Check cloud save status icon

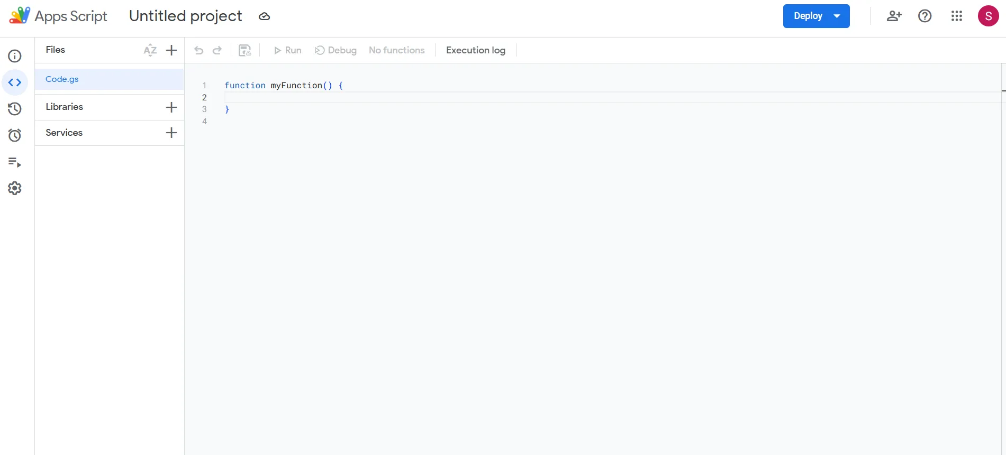coord(264,16)
